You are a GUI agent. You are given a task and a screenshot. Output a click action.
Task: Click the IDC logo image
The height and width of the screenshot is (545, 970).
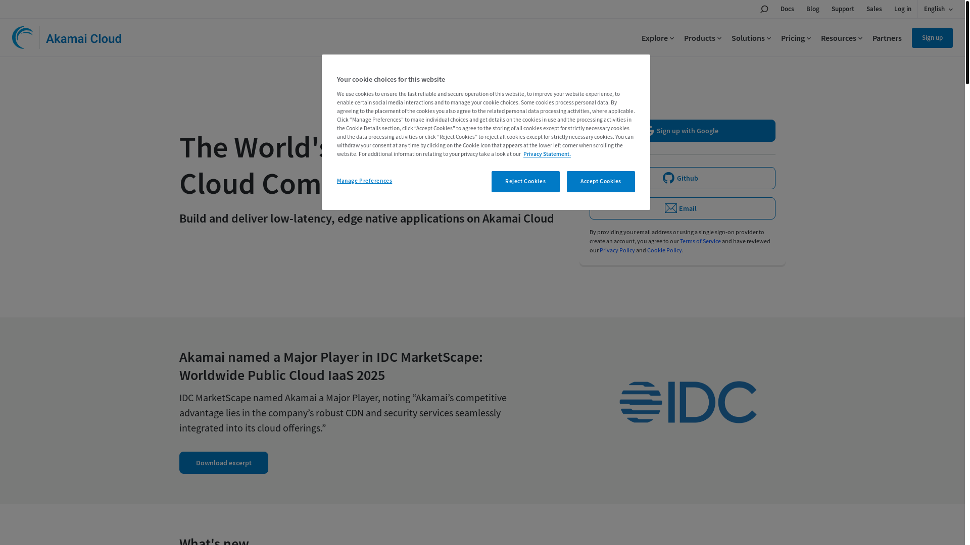688,402
